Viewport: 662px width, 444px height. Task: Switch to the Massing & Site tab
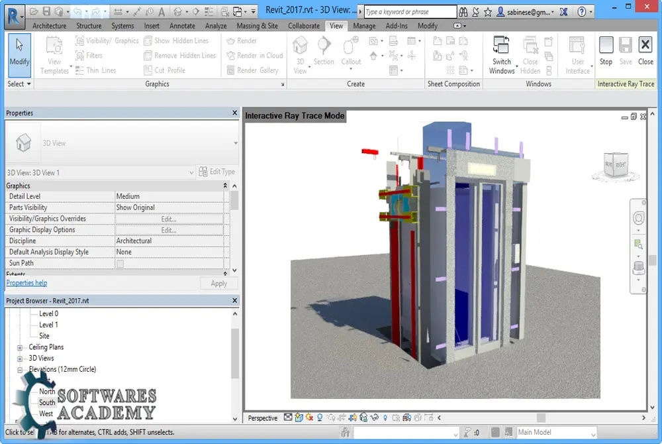pyautogui.click(x=257, y=26)
